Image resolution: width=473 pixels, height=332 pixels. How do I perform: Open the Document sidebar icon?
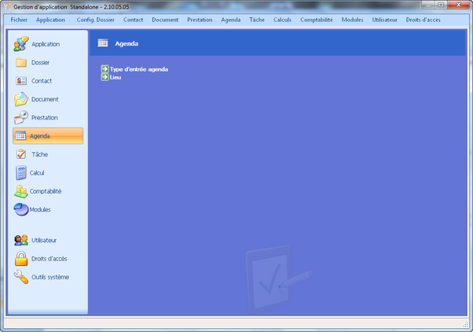click(x=21, y=99)
